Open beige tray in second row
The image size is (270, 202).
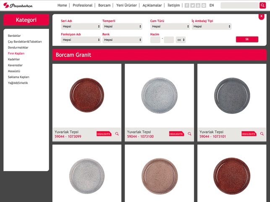[x=160, y=176]
